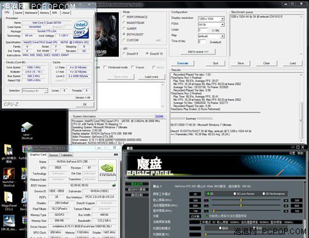Select 3D Performance mode in Magic Panel
The width and height of the screenshot is (309, 238).
click(x=264, y=194)
